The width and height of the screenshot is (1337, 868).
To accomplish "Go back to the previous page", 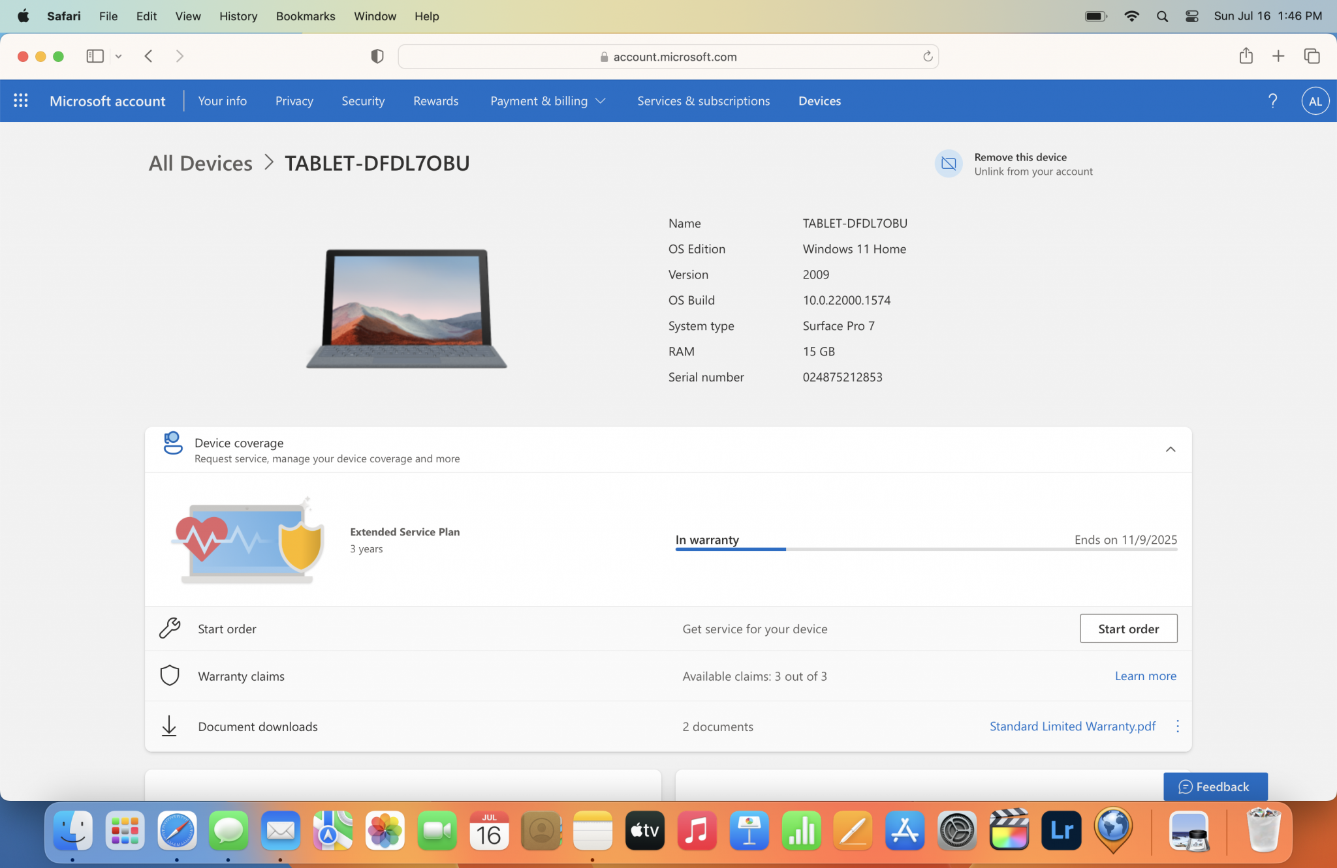I will tap(149, 56).
